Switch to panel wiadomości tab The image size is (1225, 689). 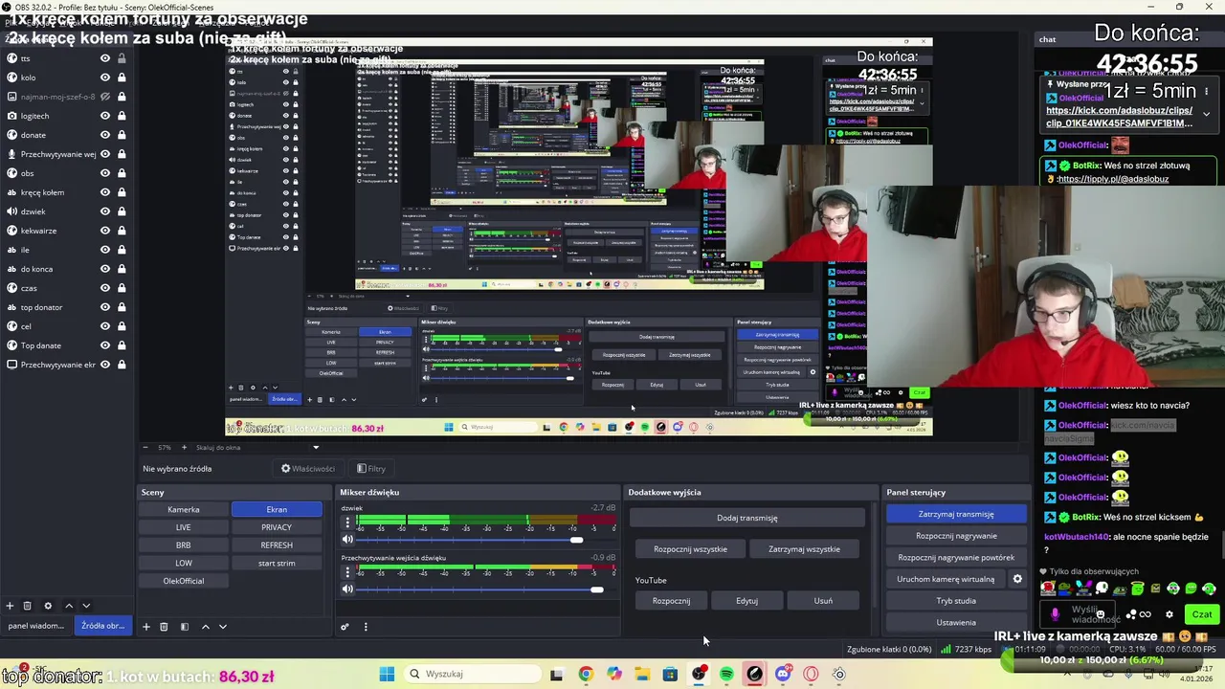point(36,626)
